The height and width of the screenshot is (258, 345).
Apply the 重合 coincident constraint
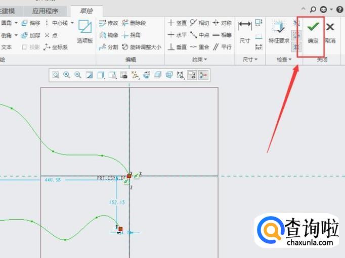click(199, 47)
